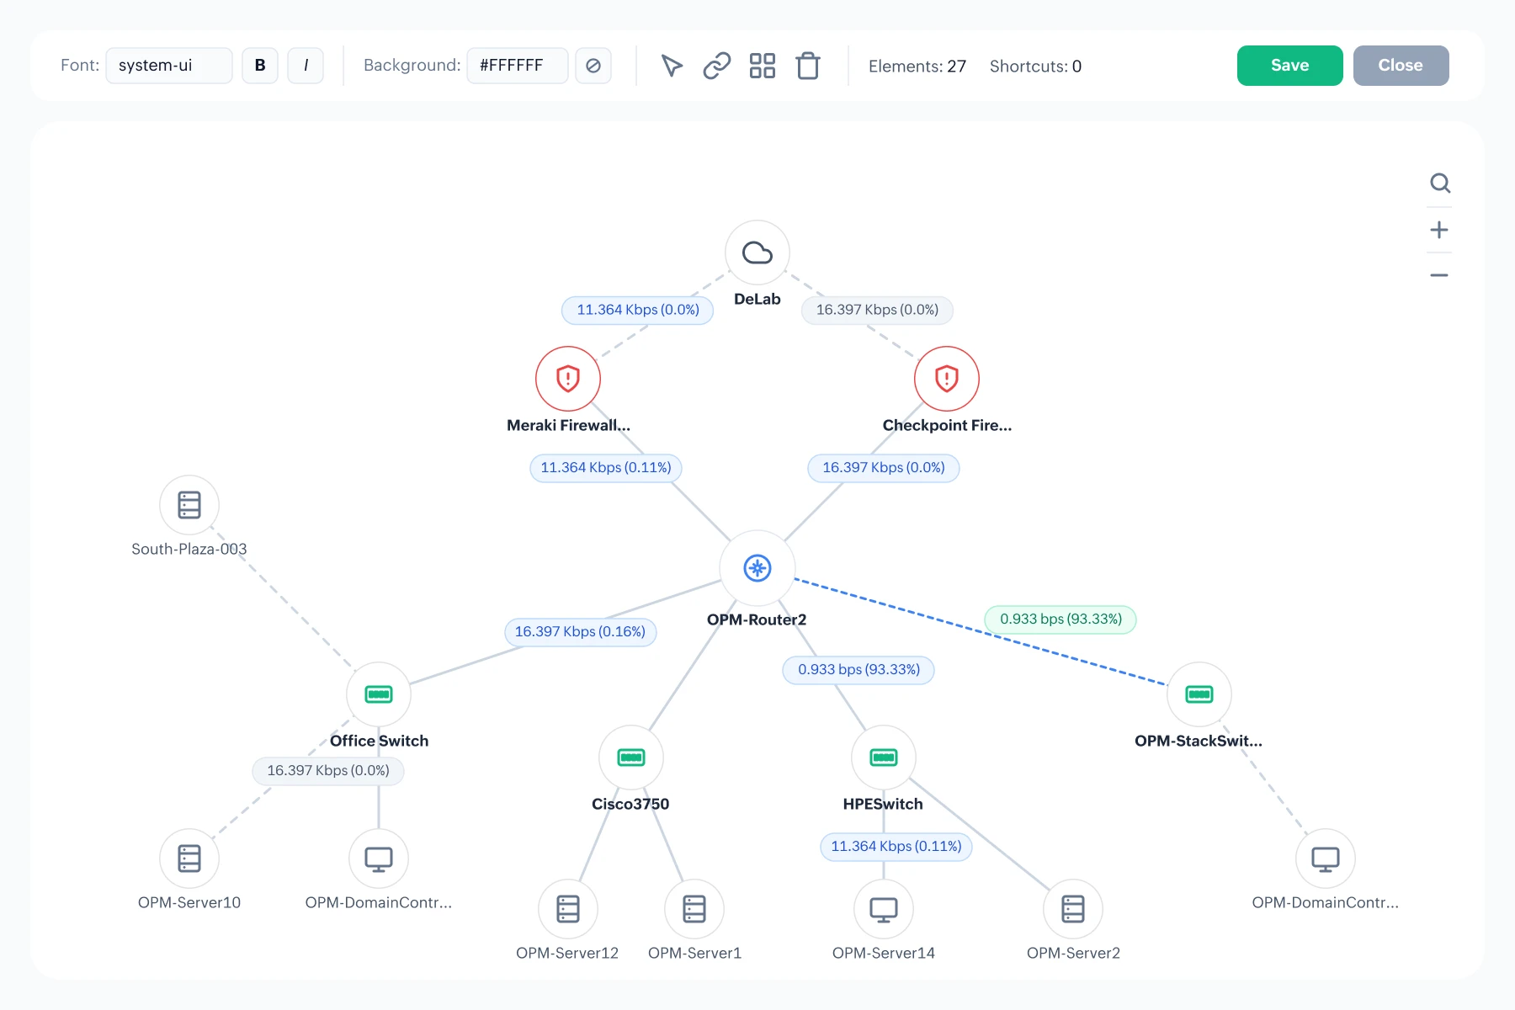The height and width of the screenshot is (1010, 1515).
Task: Select the OPM-DomainContr monitor under Office Switch
Action: [x=379, y=858]
